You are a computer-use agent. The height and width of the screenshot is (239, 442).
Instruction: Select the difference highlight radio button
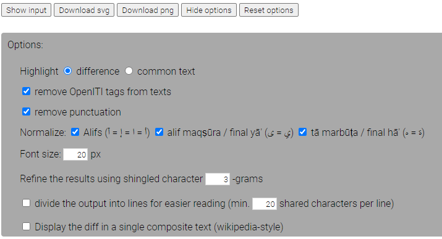[67, 71]
